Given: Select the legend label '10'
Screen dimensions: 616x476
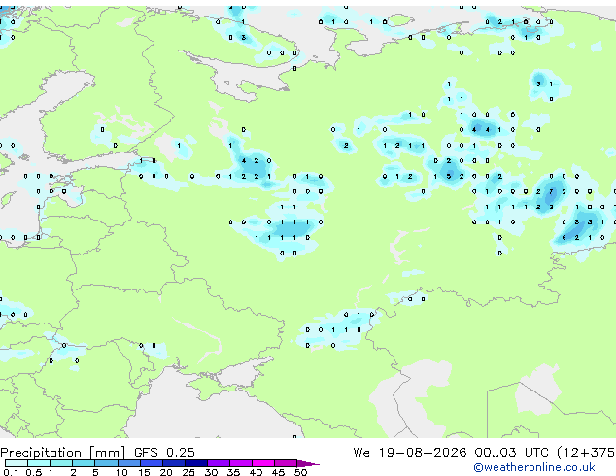Looking at the screenshot, I should pyautogui.click(x=121, y=472).
